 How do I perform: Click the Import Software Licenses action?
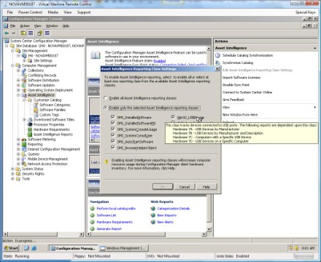click(x=241, y=77)
